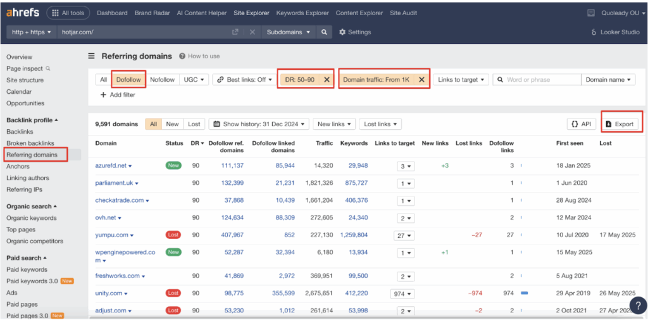The image size is (648, 320).
Task: Clear the hotjar.com URL field
Action: (x=252, y=32)
